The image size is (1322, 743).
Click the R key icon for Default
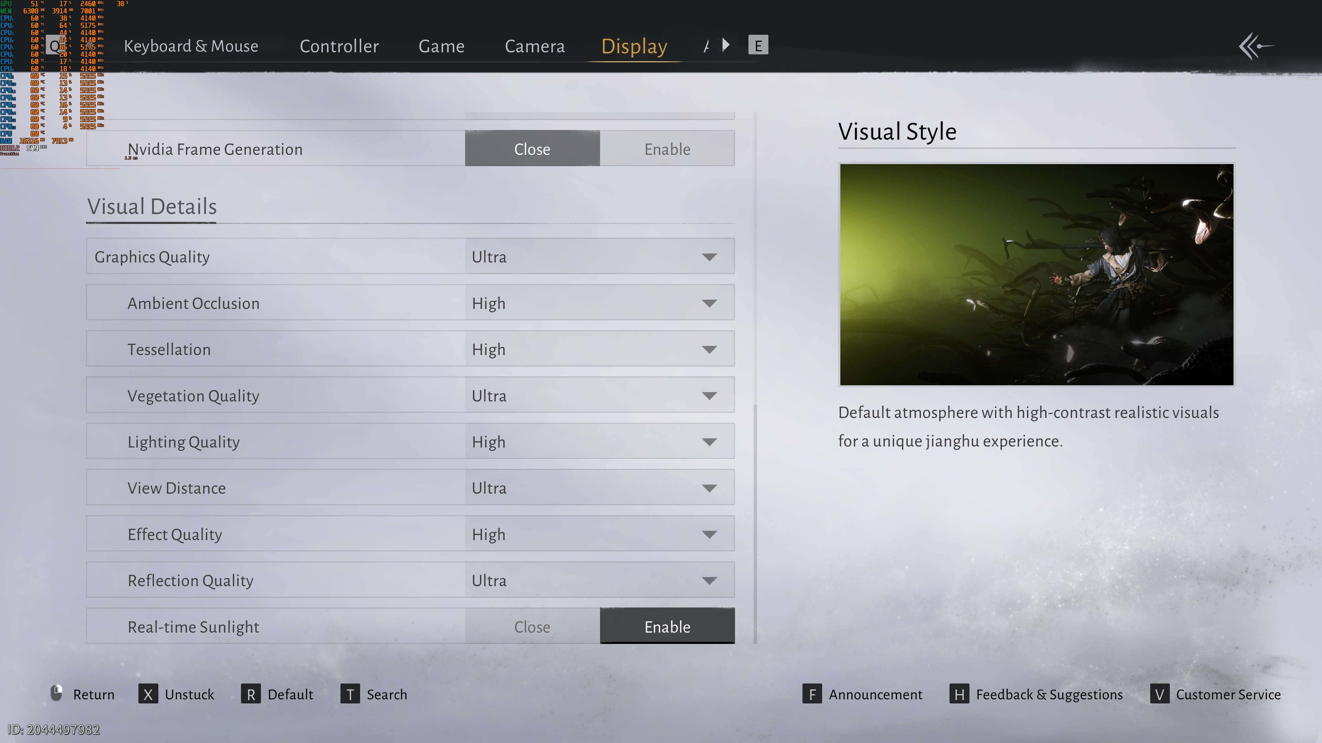(250, 694)
